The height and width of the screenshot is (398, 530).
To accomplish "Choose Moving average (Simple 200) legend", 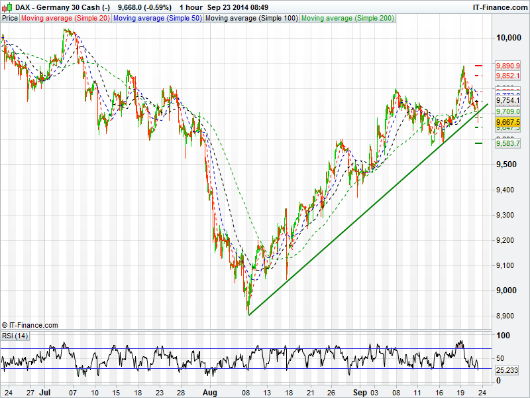I will point(347,19).
